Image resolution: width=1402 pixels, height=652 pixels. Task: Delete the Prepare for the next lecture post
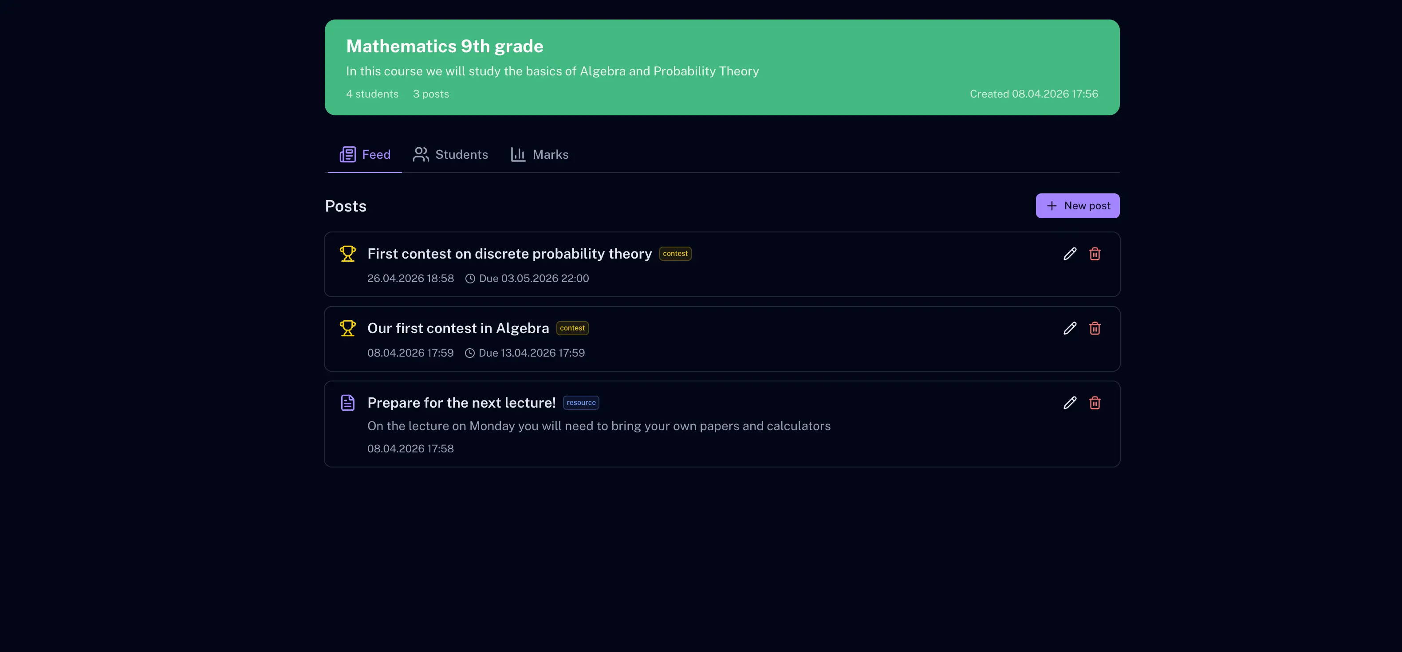[x=1095, y=403]
